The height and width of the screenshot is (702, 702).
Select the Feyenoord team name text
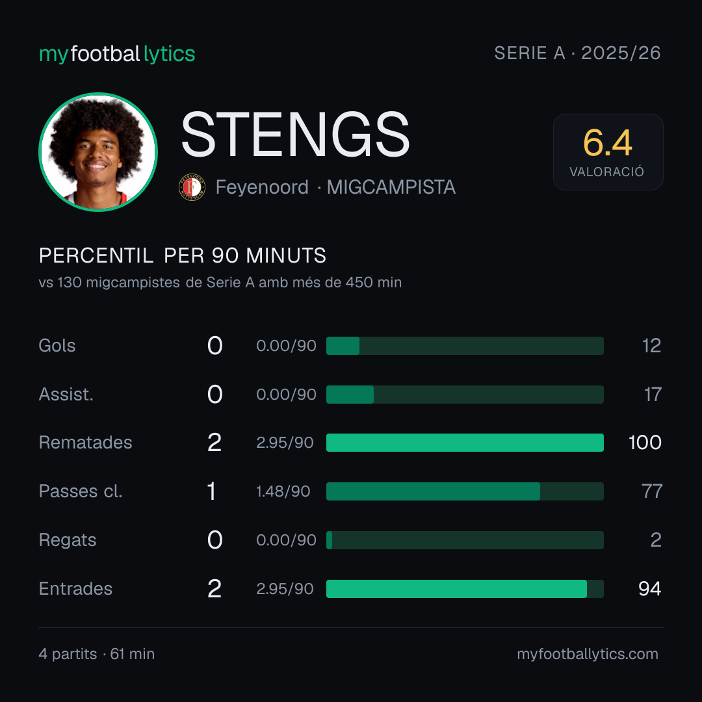click(262, 187)
